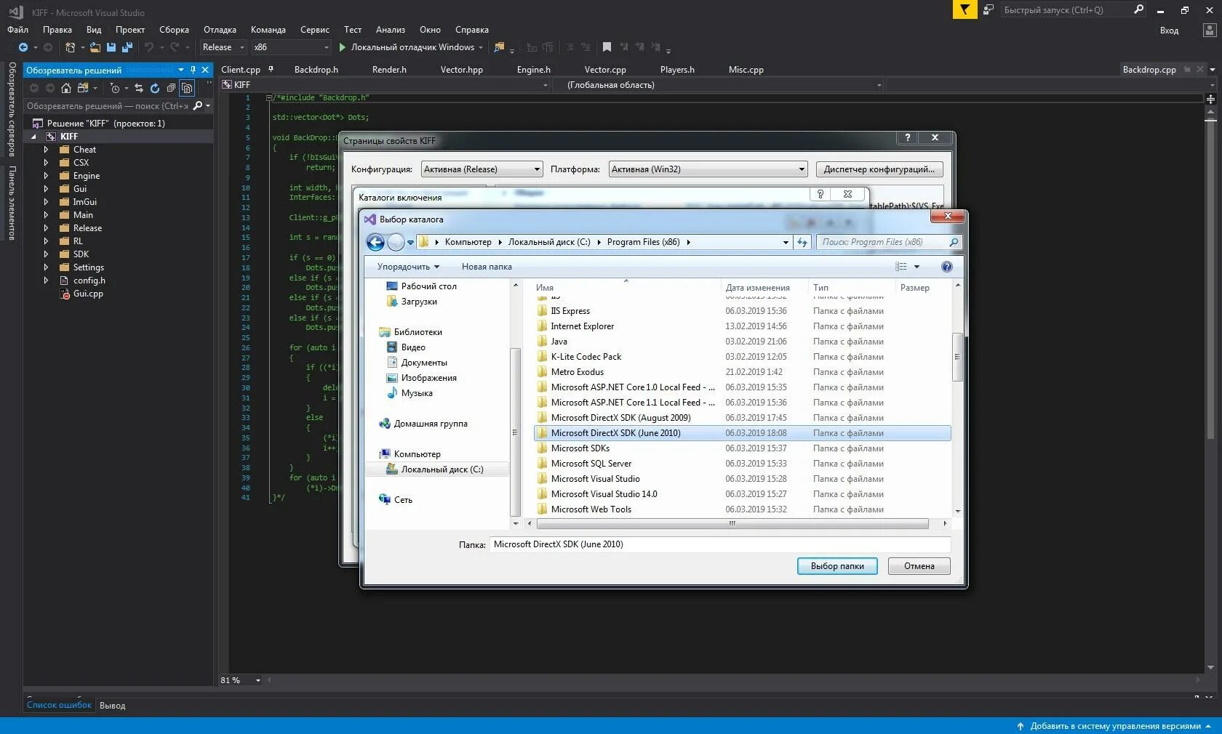Expand the Cheat folder in Solution Explorer
This screenshot has height=734, width=1222.
[x=46, y=150]
